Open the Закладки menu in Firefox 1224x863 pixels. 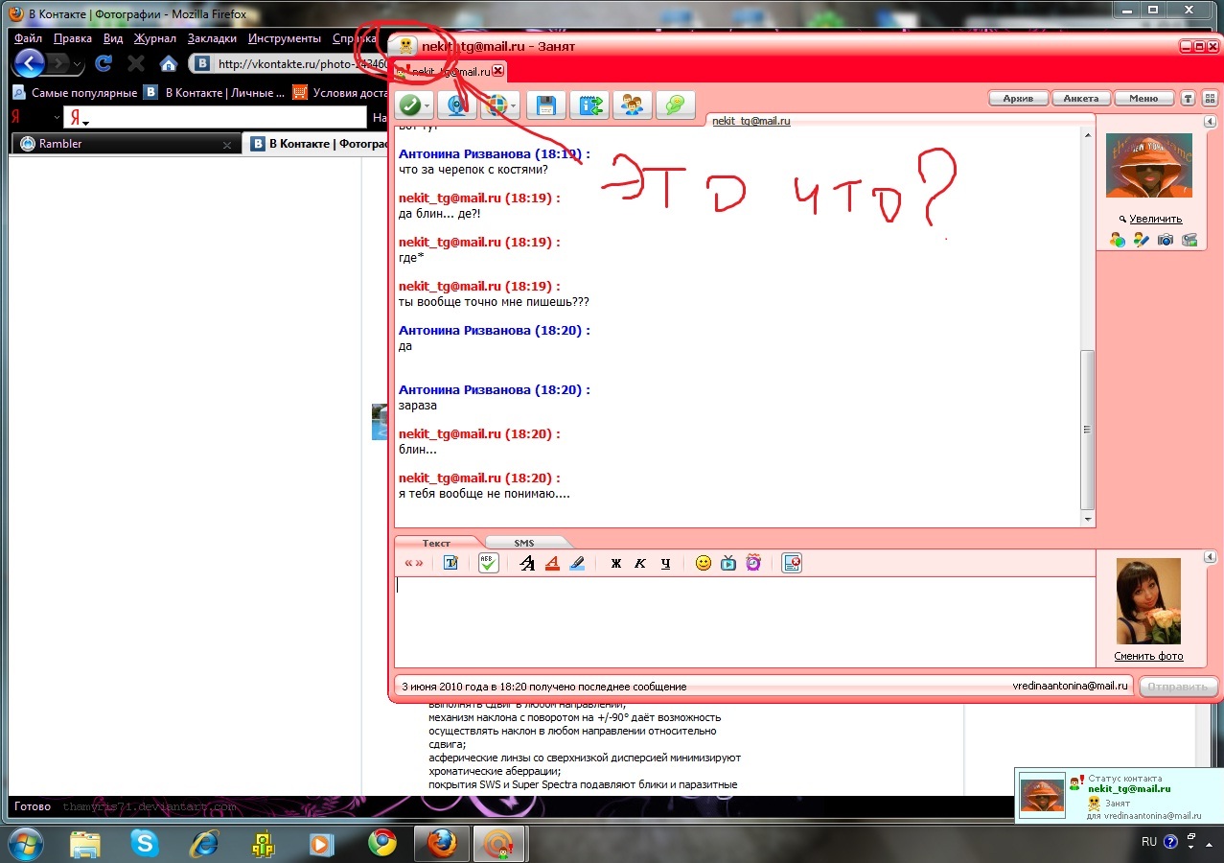tap(212, 38)
